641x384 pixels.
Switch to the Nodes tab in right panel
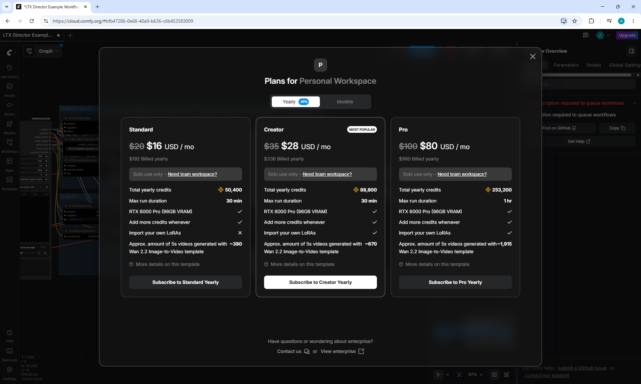coord(594,65)
